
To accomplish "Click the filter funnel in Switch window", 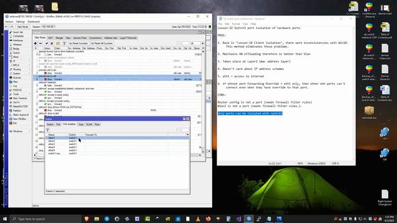I will [48, 130].
